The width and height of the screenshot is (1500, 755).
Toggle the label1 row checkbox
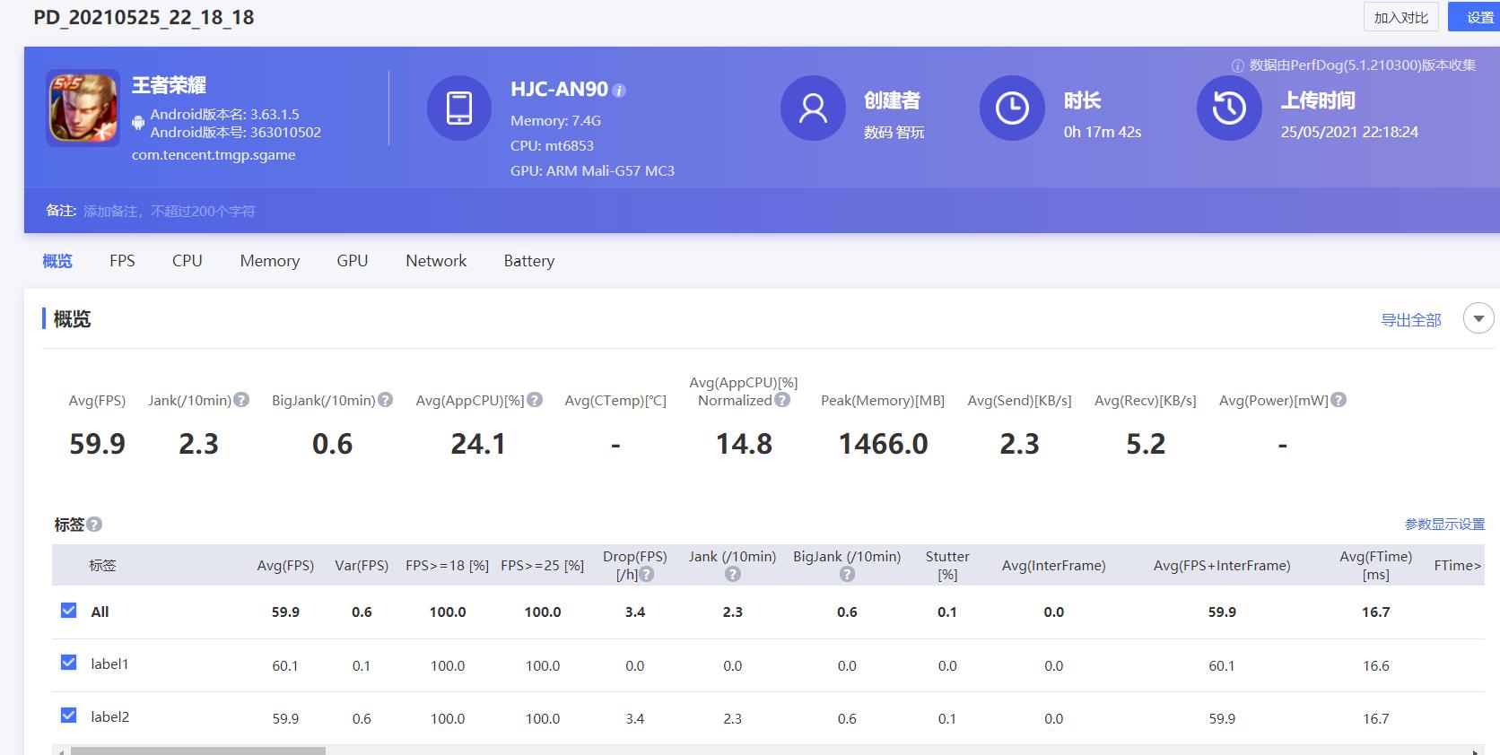pos(68,663)
